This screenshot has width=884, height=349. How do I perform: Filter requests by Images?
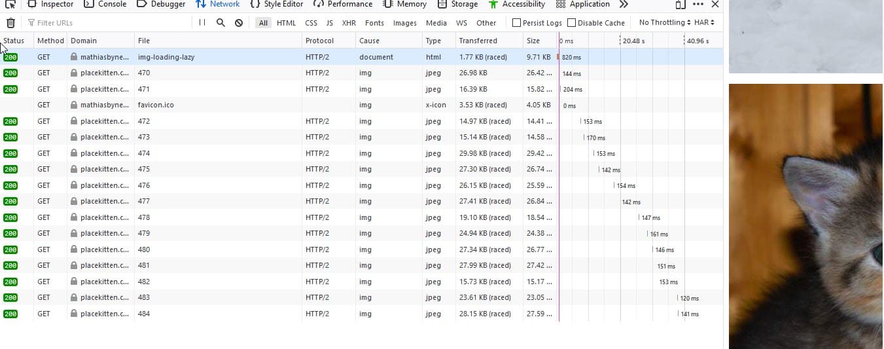[x=404, y=23]
